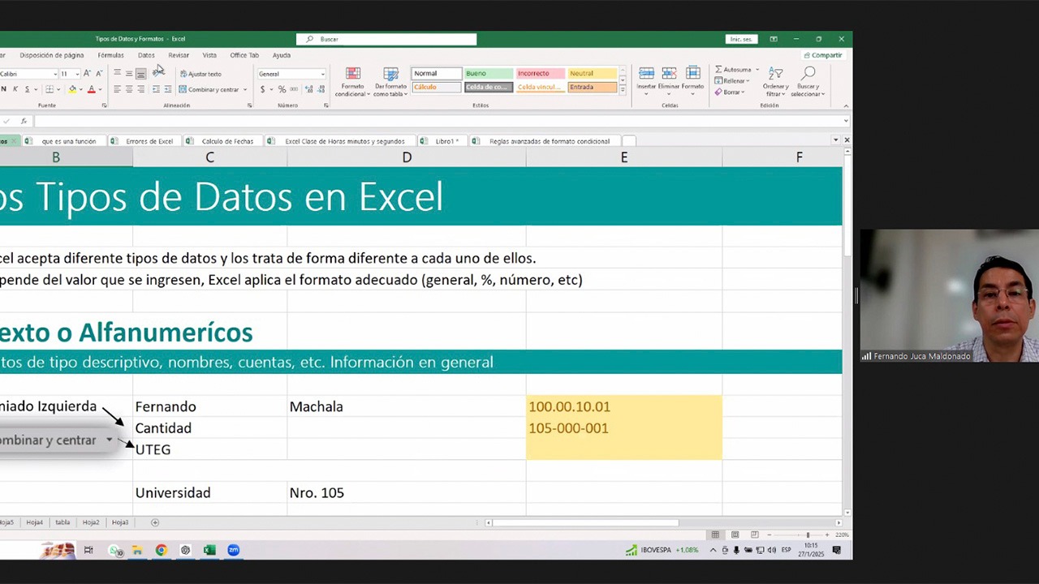
Task: Toggle underline (S) formatting
Action: (26, 89)
